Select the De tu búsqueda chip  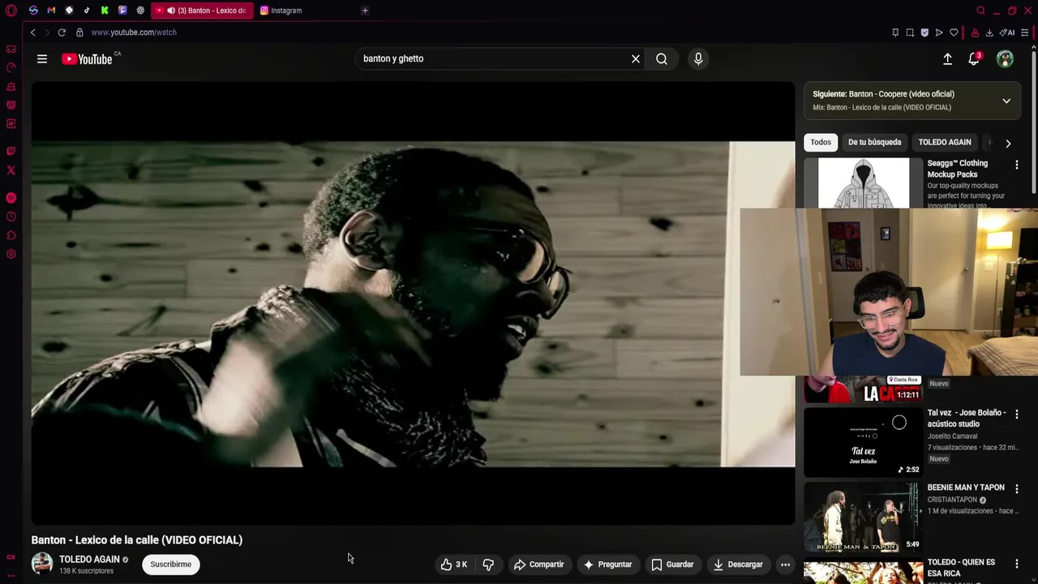point(874,142)
